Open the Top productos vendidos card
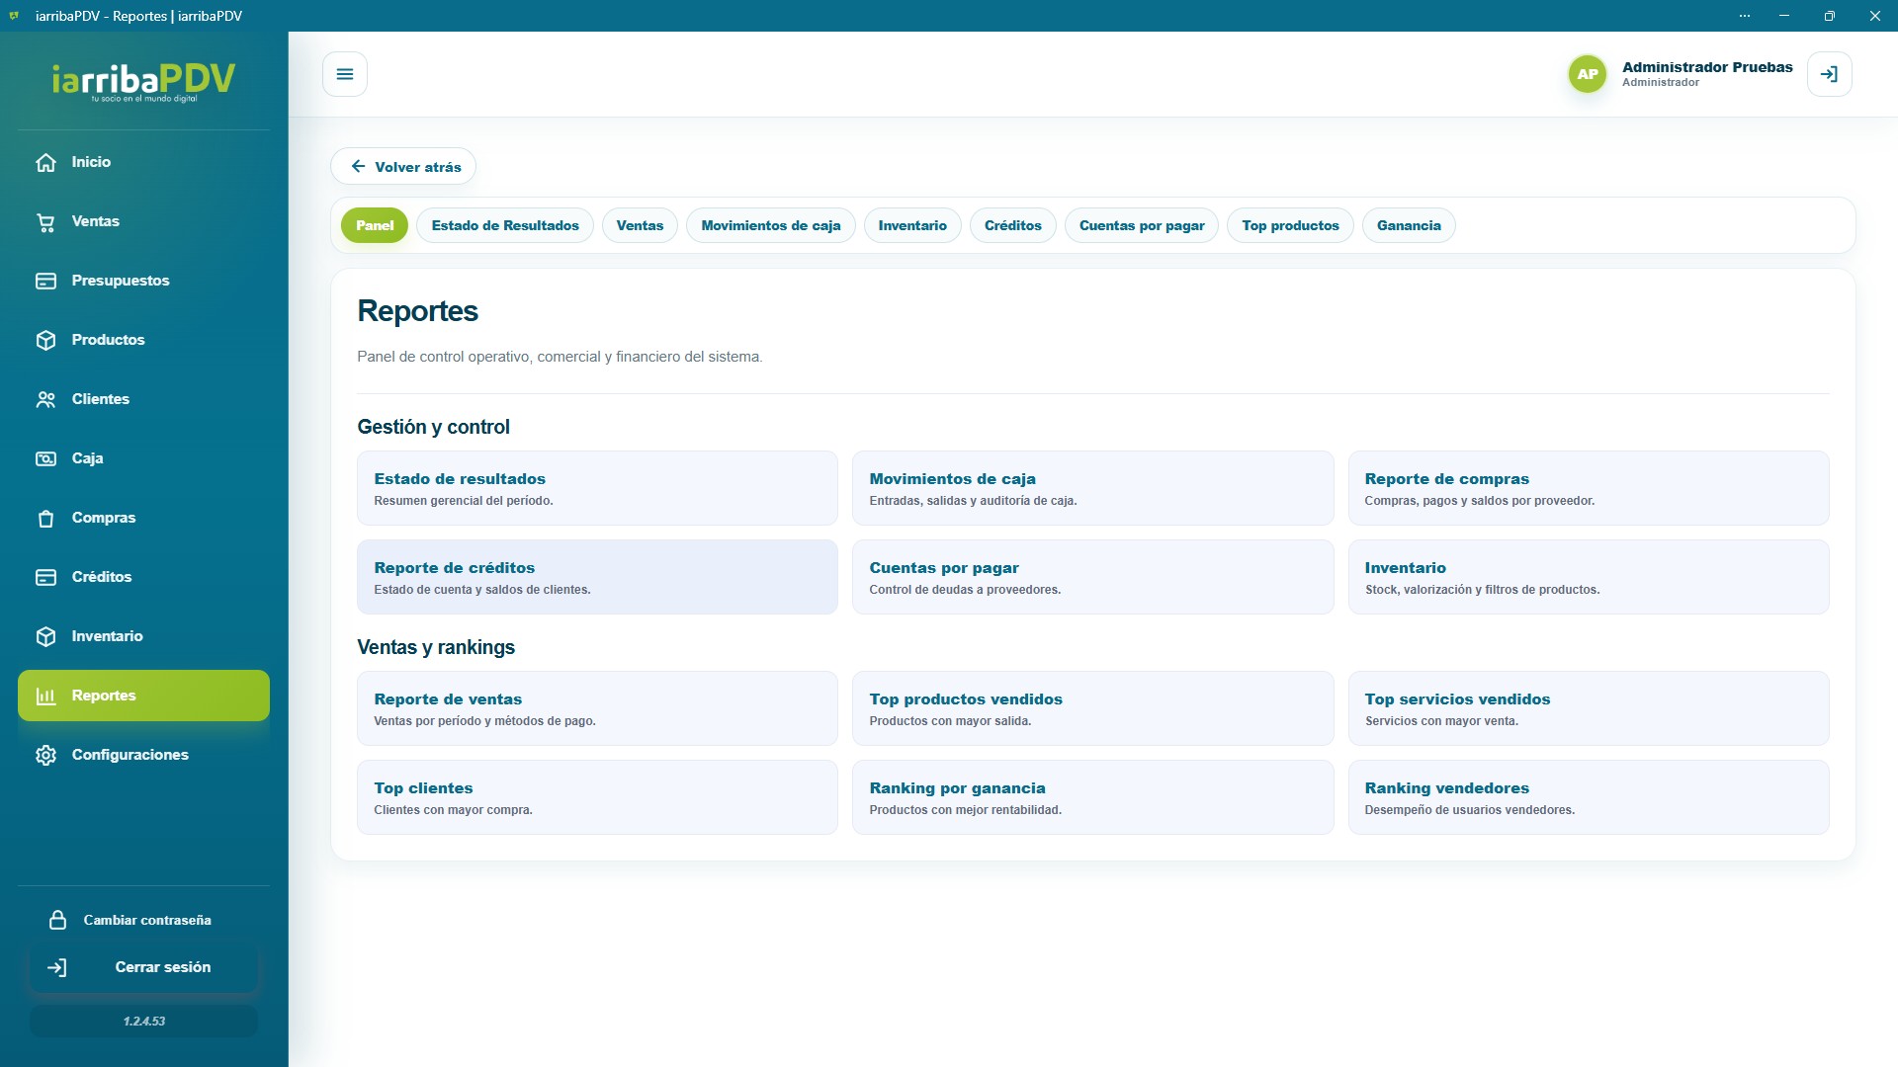Image resolution: width=1898 pixels, height=1067 pixels. (x=1092, y=708)
